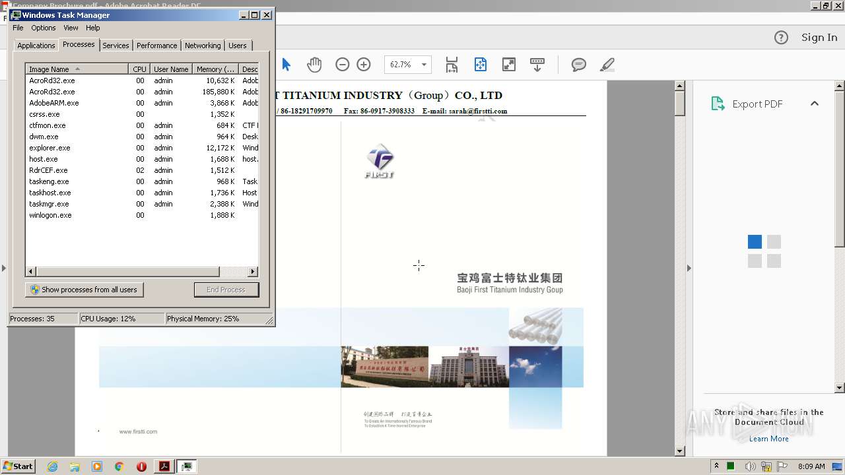845x475 pixels.
Task: Click the fit one full page icon
Action: [x=480, y=64]
